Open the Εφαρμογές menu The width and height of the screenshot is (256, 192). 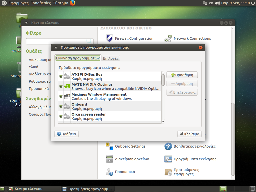coord(19,3)
